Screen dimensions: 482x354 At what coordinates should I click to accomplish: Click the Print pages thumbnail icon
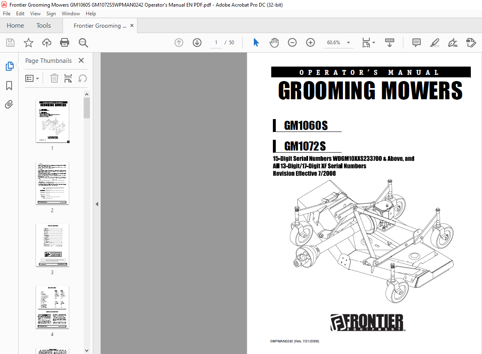point(68,78)
